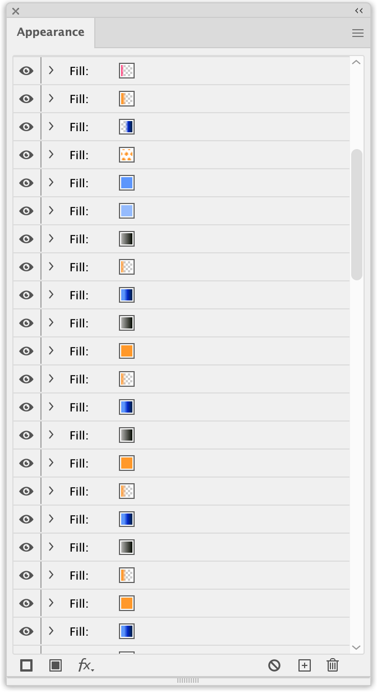Expand the first orange striped Fill row

pos(51,99)
